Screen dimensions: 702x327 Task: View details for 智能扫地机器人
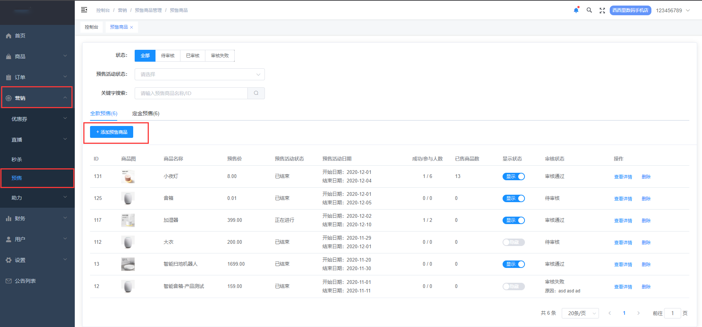623,264
